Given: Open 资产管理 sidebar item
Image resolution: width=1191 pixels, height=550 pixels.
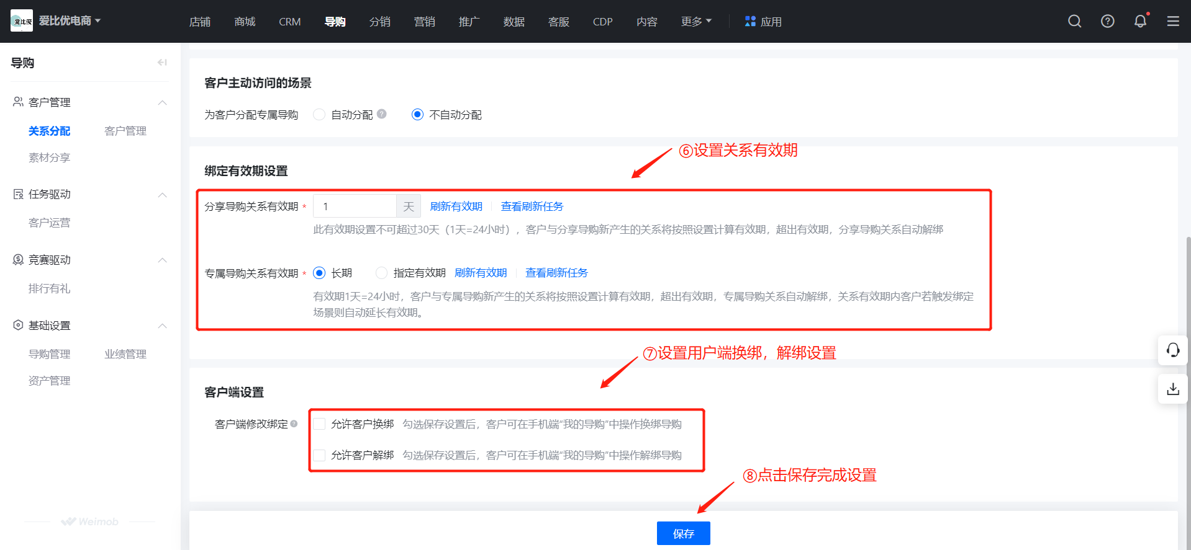Looking at the screenshot, I should tap(50, 381).
